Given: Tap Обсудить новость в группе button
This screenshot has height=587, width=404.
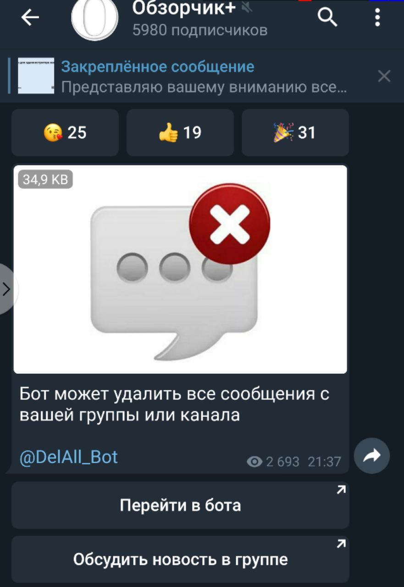Looking at the screenshot, I should (180, 559).
